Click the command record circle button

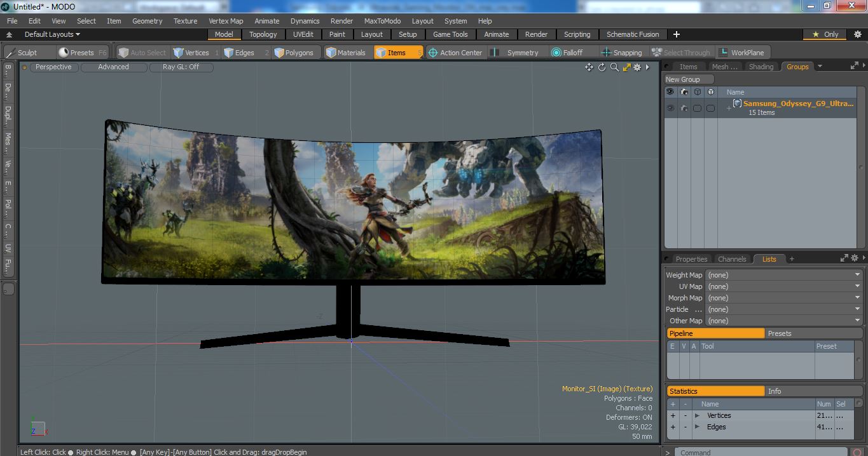(858, 452)
